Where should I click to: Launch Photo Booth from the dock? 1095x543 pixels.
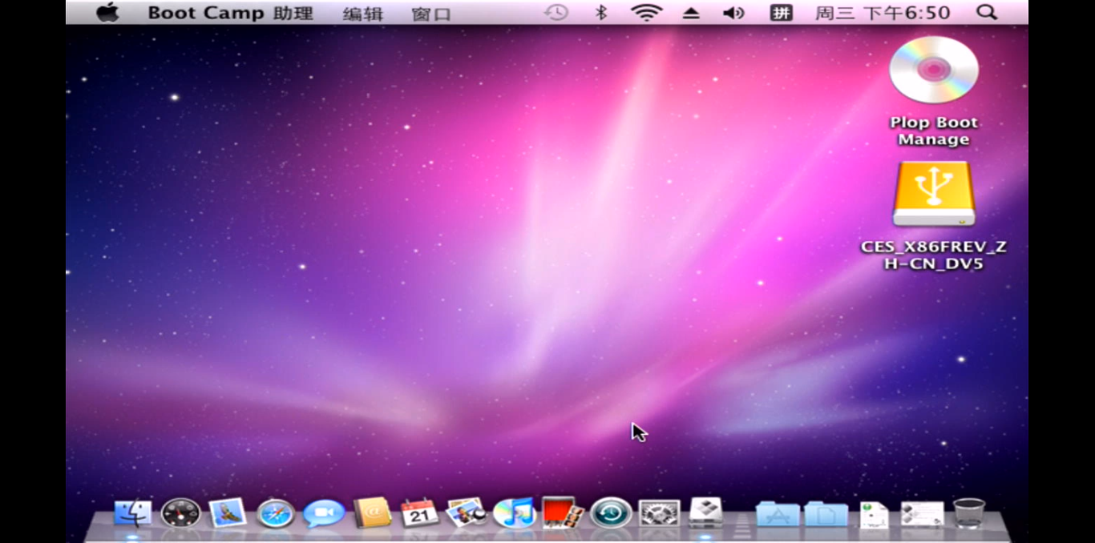pyautogui.click(x=563, y=513)
